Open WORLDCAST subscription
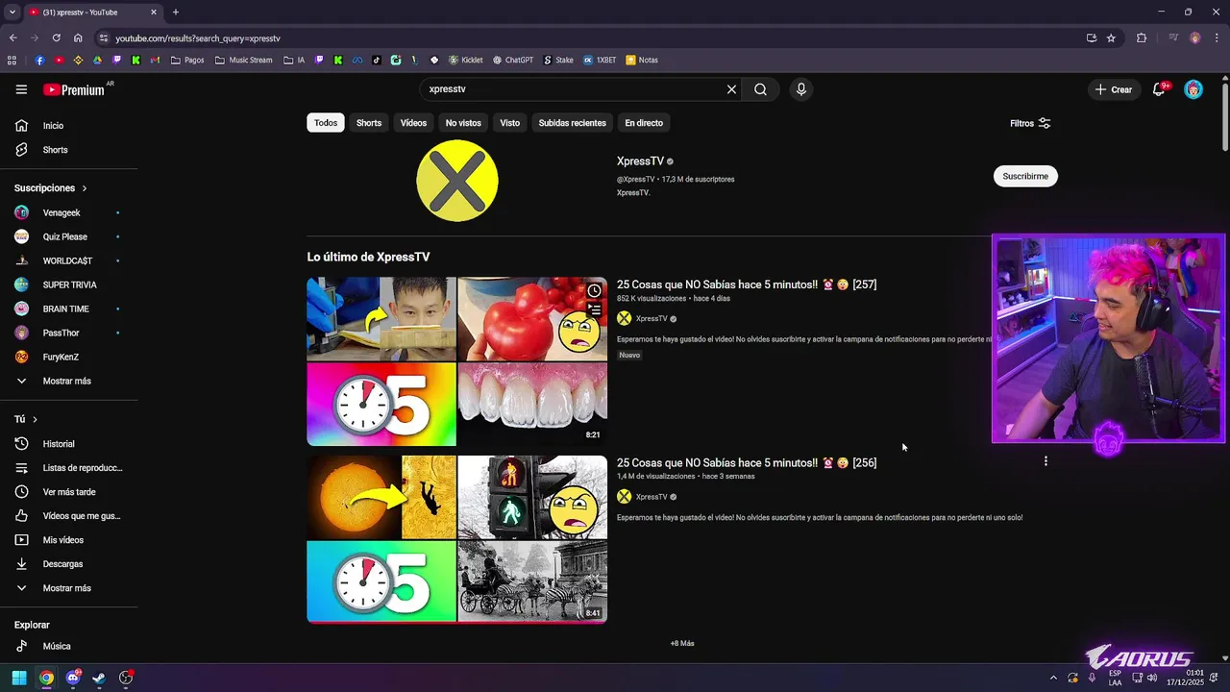This screenshot has height=692, width=1230. tap(69, 260)
